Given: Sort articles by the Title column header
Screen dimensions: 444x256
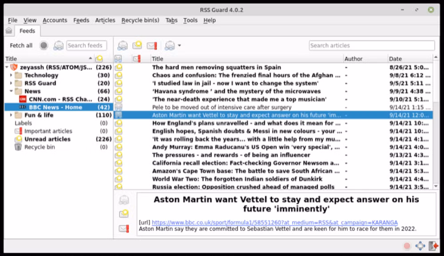Looking at the screenshot, I should 246,59.
